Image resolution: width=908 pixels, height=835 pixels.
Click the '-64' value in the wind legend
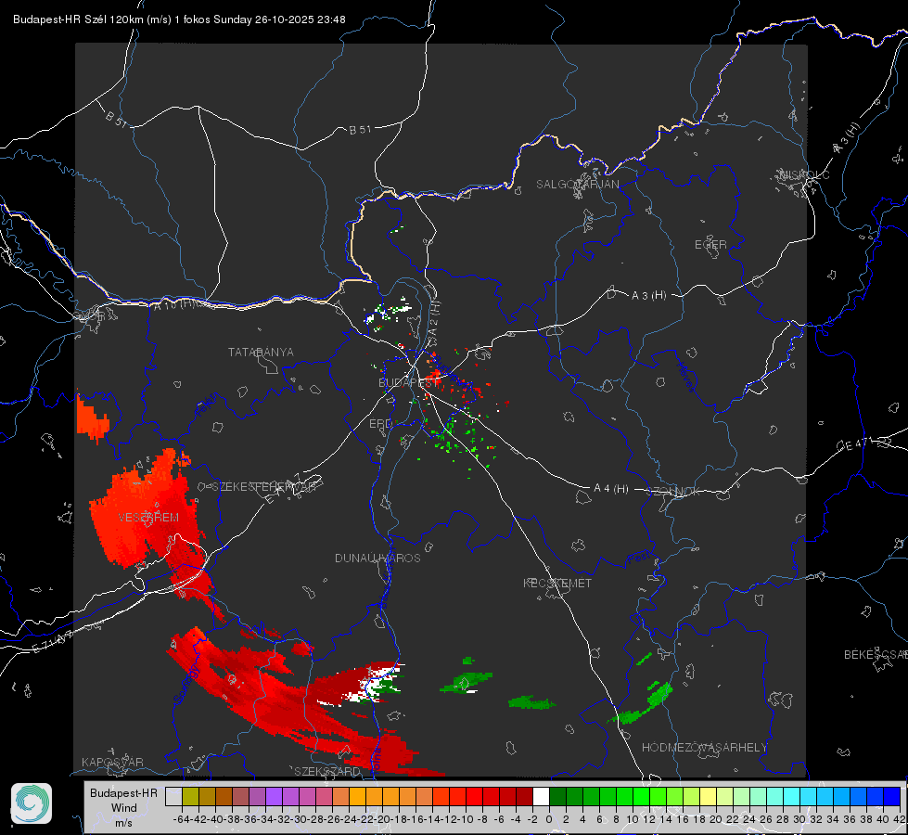coord(182,819)
